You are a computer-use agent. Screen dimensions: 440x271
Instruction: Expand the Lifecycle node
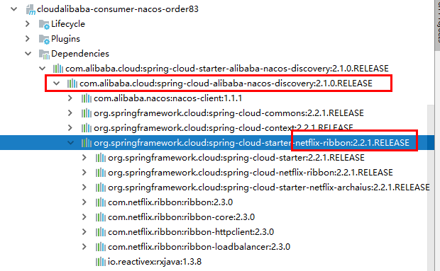[28, 24]
